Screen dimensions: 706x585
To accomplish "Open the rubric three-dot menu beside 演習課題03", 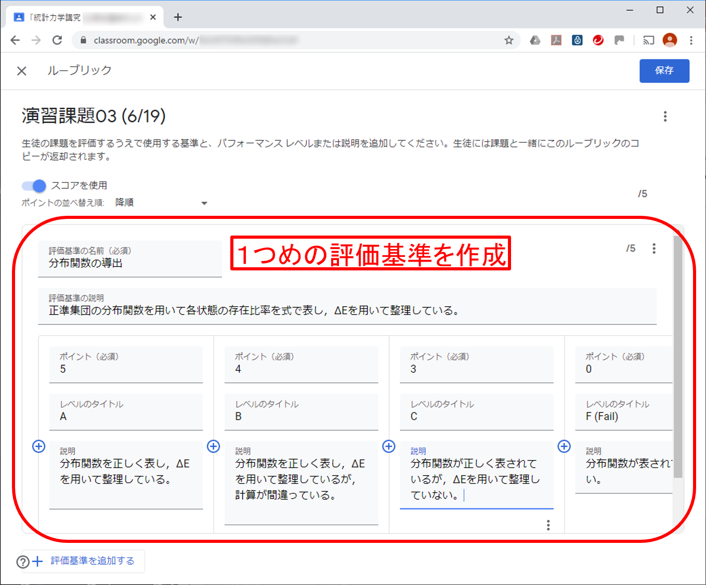I will coord(665,116).
